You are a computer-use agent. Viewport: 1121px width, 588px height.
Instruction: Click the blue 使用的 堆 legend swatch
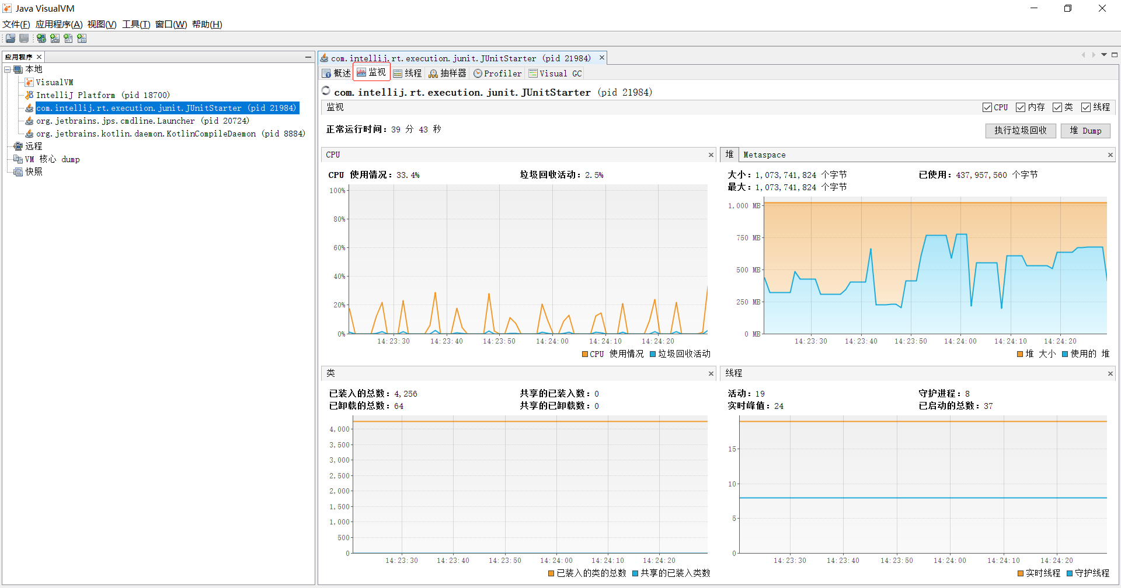[1065, 354]
